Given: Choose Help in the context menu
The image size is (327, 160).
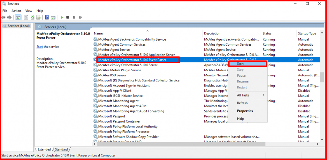Looking at the screenshot, I should point(247,119).
